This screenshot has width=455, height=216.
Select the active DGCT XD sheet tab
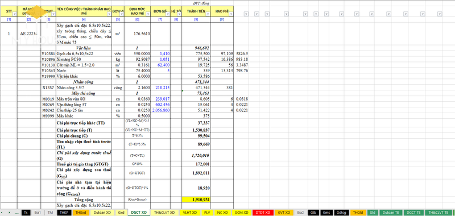pos(139,213)
